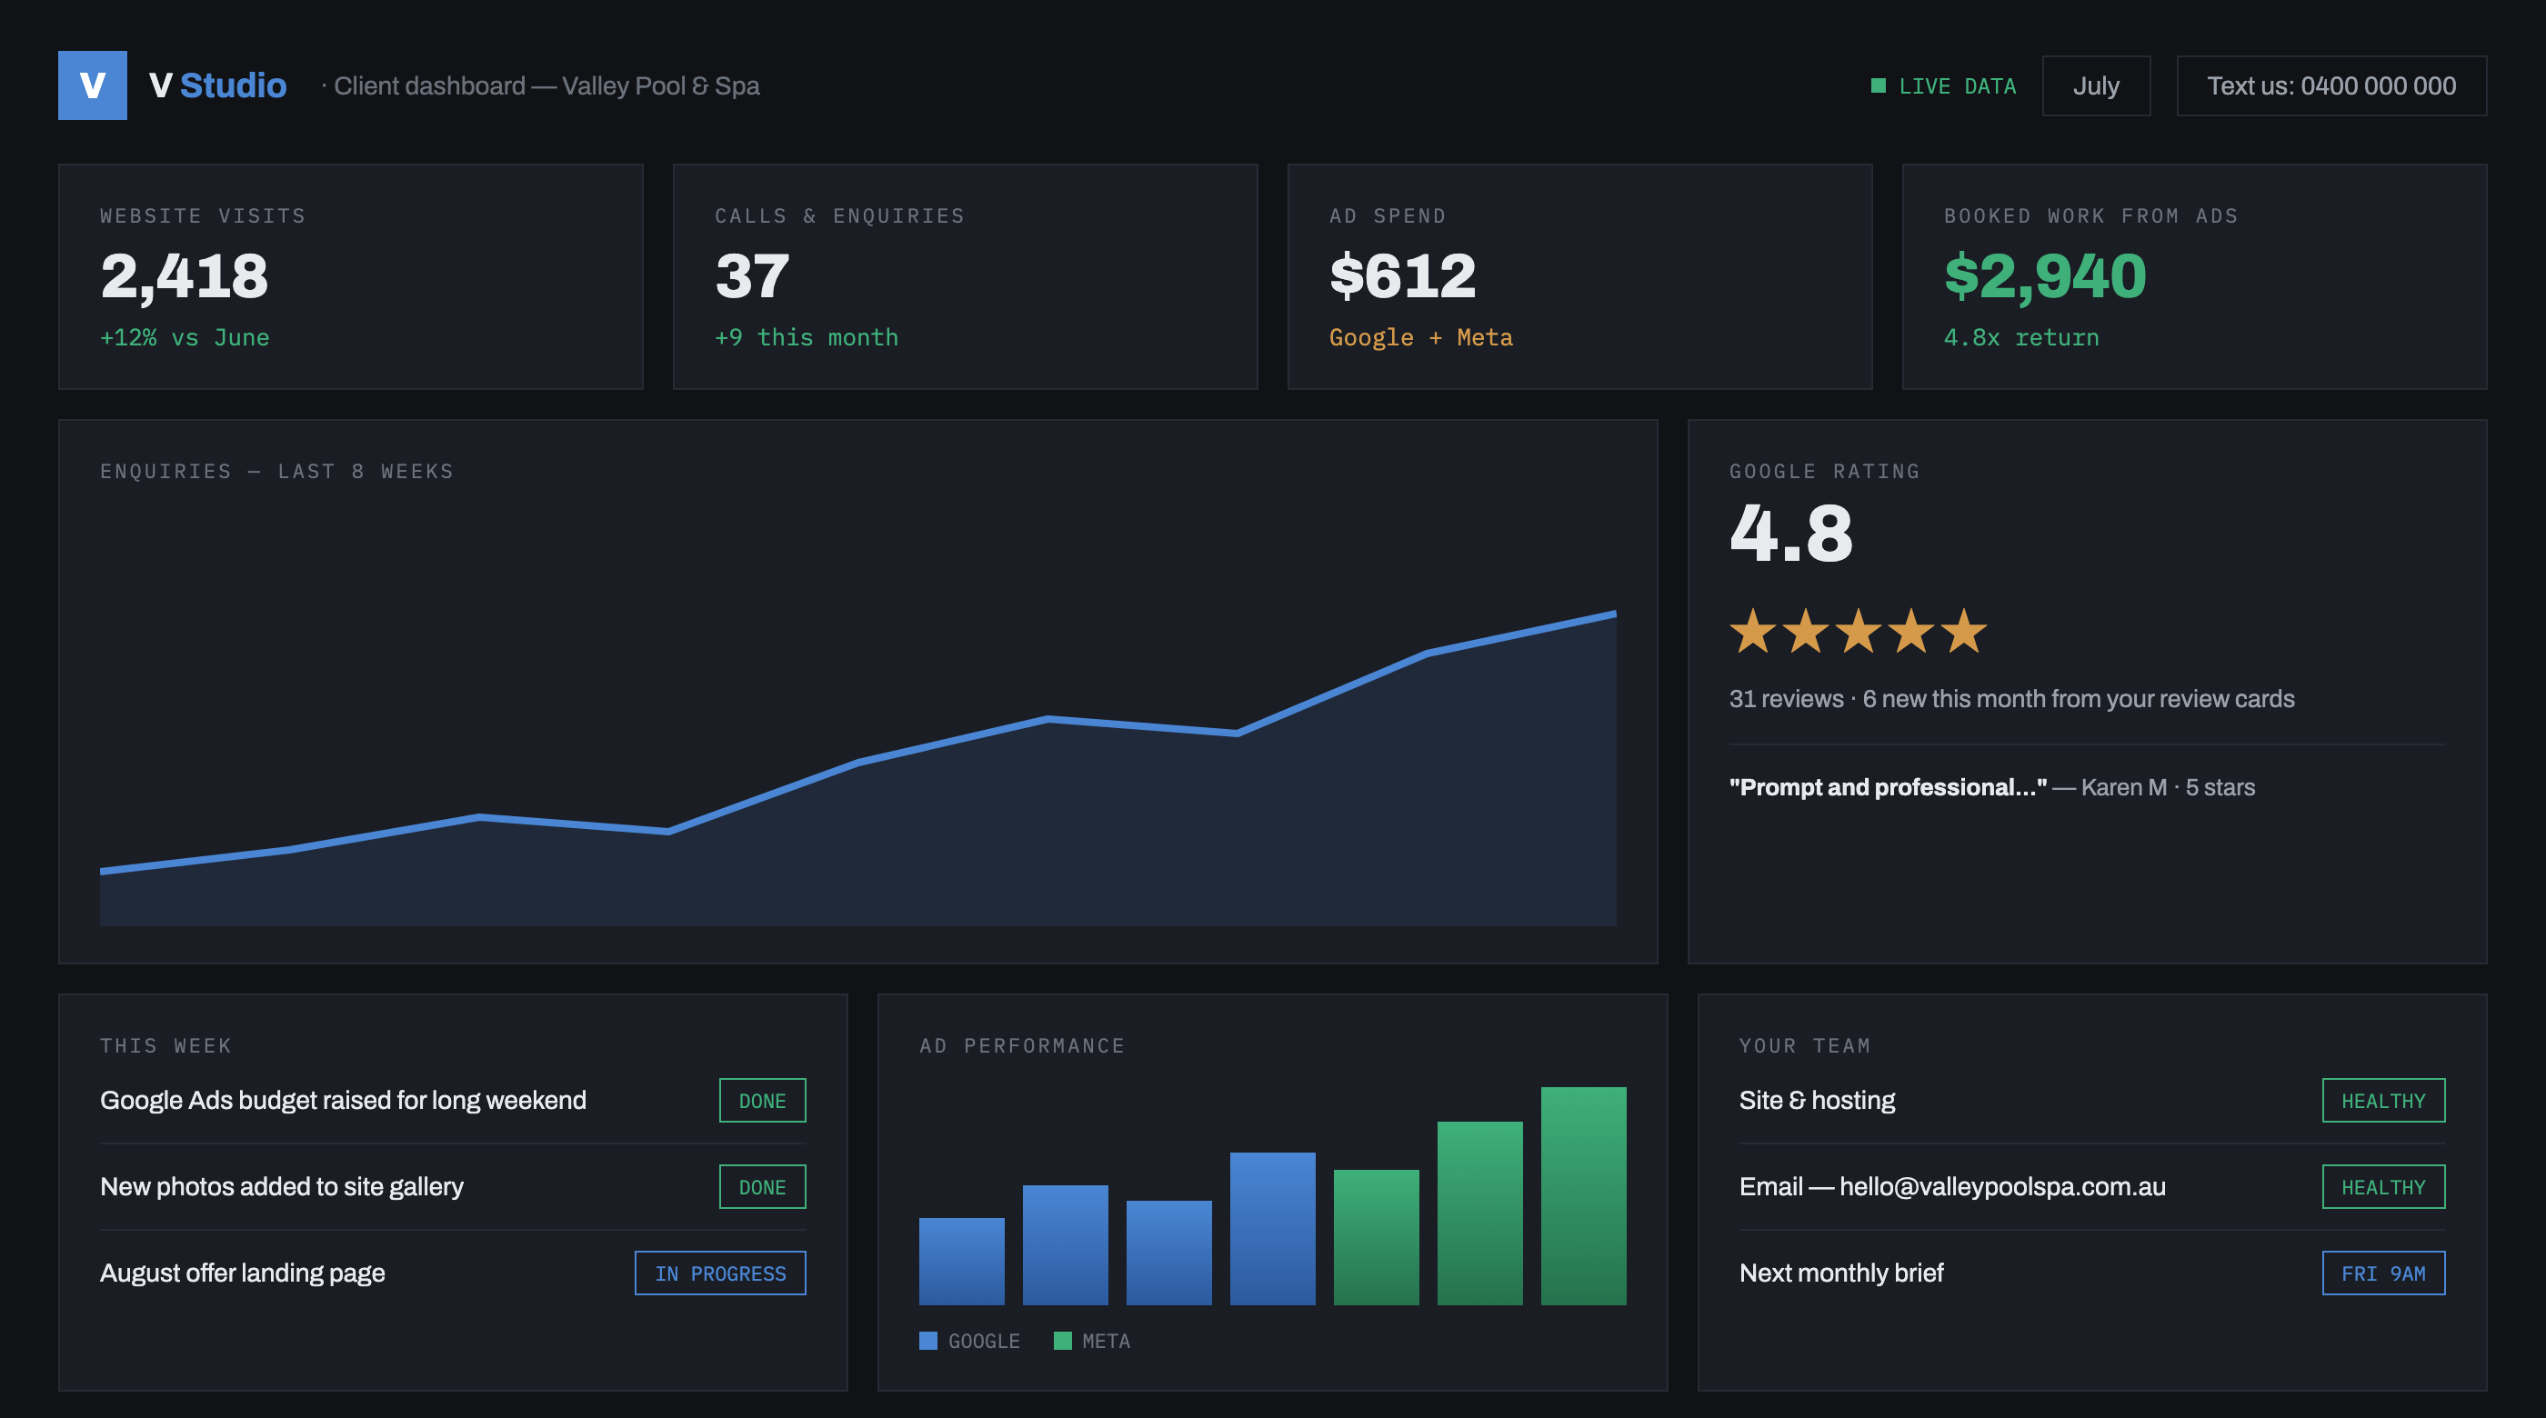Screen dimensions: 2546x1418
Task: Click the green Live Data indicator
Action: click(1943, 86)
